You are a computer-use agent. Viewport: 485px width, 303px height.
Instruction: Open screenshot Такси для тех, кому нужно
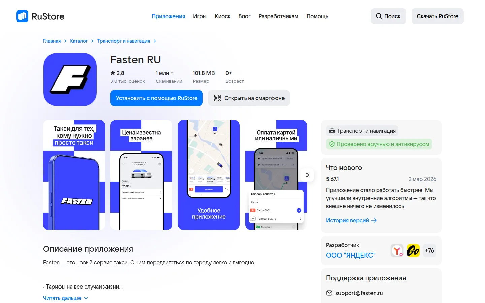point(74,175)
